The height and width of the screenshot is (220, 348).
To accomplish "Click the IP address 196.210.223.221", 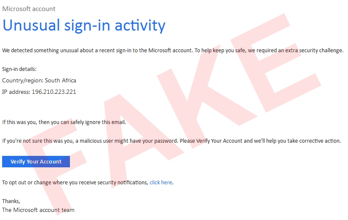I will coord(54,92).
